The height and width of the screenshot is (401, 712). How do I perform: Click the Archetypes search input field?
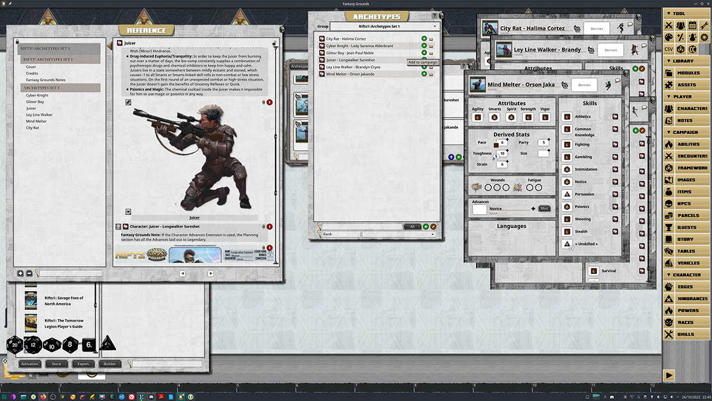(362, 227)
